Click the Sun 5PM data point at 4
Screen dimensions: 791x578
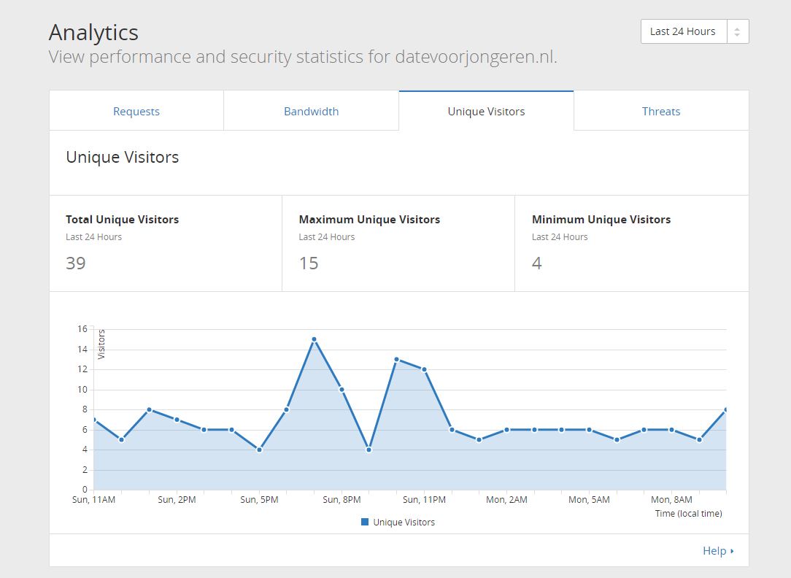(259, 450)
